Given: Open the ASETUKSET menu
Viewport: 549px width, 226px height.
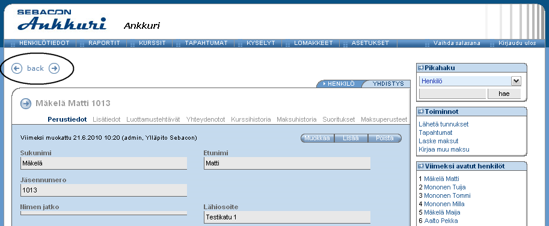Looking at the screenshot, I should click(x=370, y=43).
